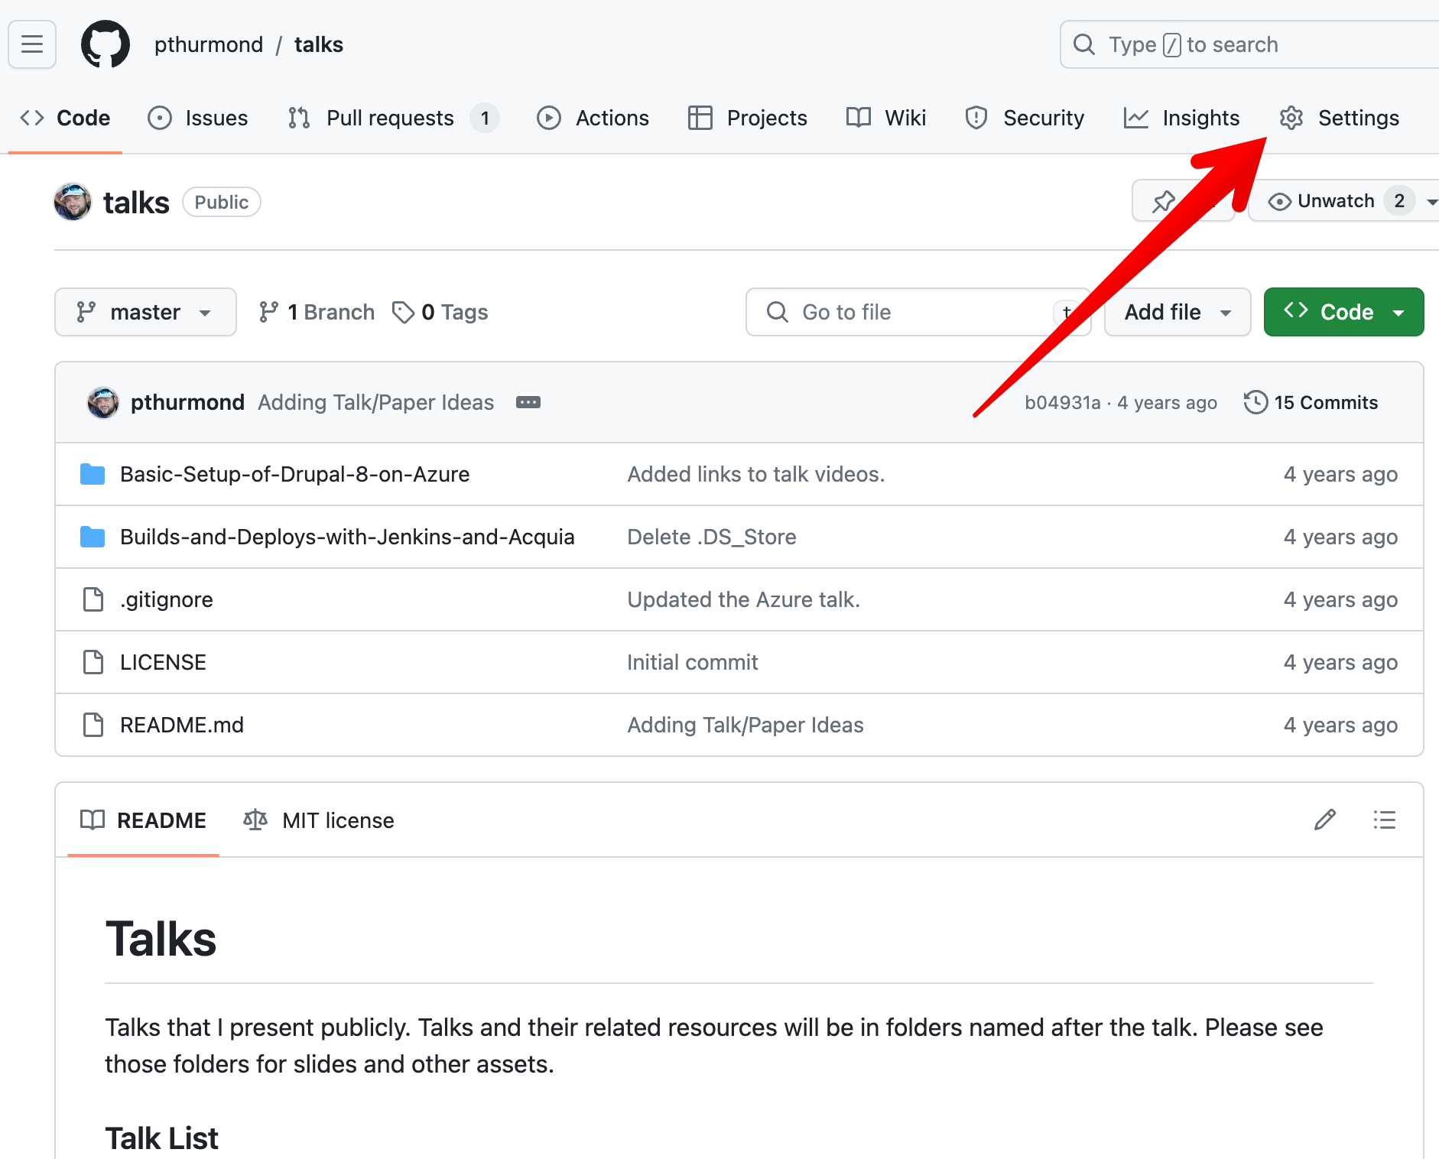Click the LICENSE file icon
1439x1159 pixels.
pyautogui.click(x=93, y=662)
